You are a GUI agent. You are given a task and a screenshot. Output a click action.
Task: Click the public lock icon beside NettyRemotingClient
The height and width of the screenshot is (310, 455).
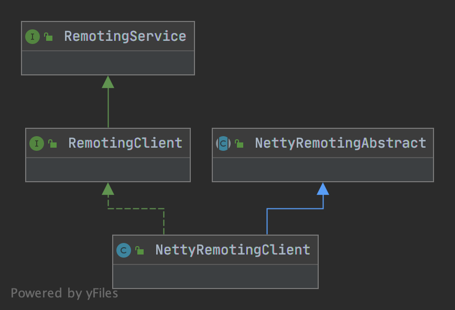[139, 250]
